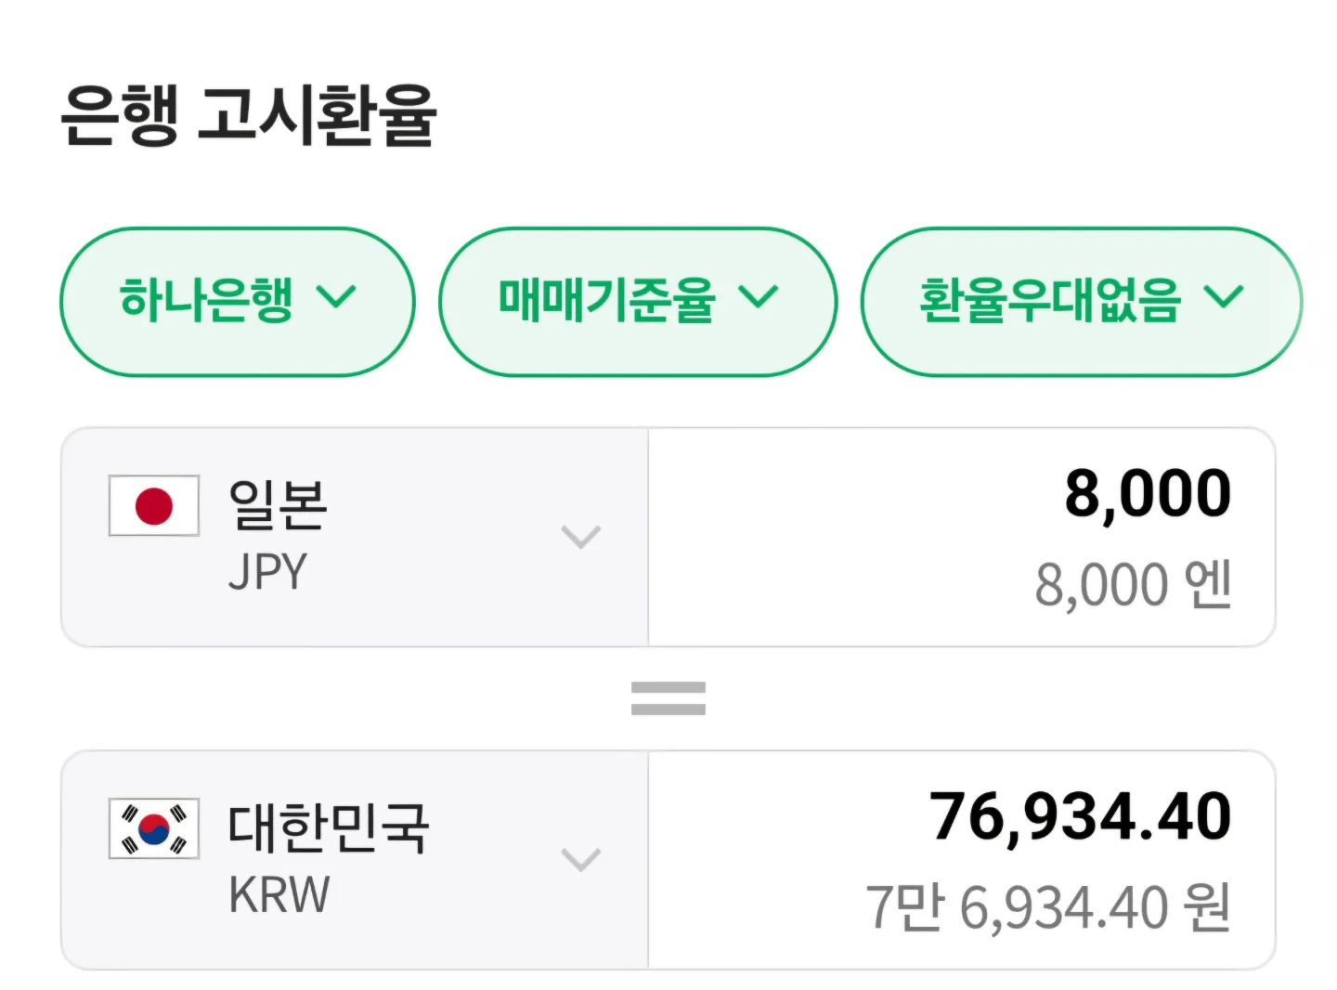Select the 일본 country label
Viewport: 1337px width, 990px height.
(x=278, y=505)
